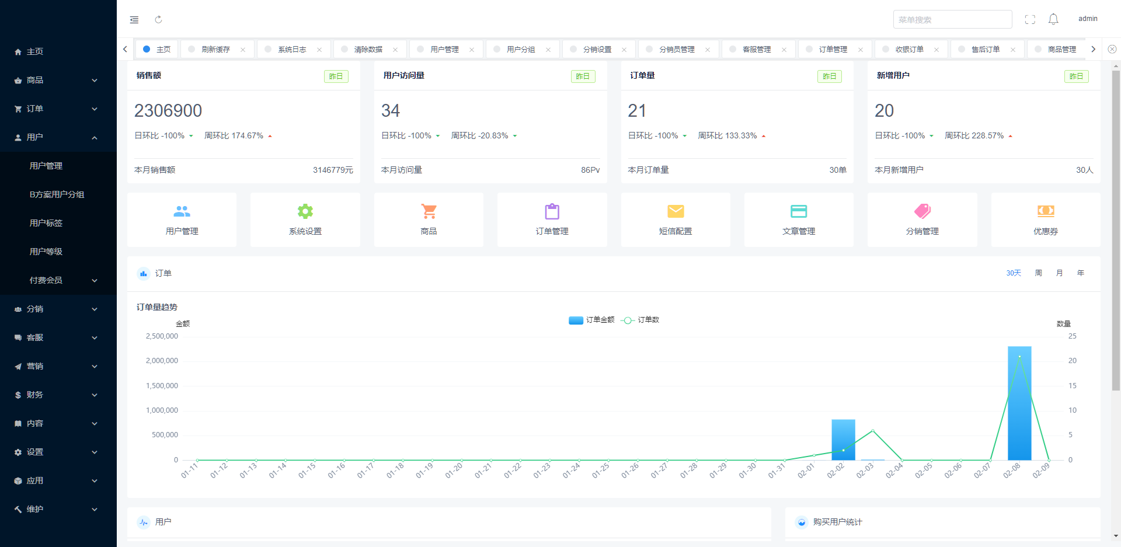1121x547 pixels.
Task: Click the 用户 section pulse icon
Action: [144, 522]
